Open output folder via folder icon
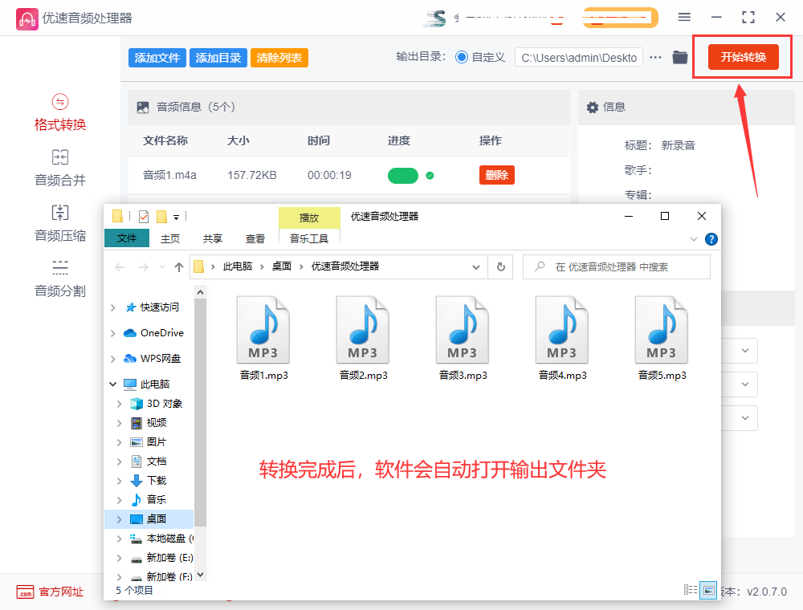Screen dimensions: 803x610 679,57
